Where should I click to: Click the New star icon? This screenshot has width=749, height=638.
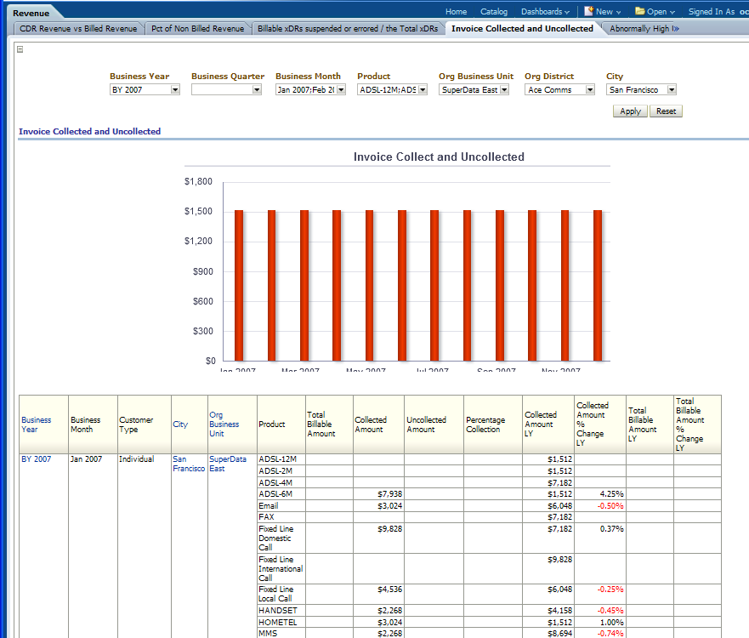[588, 12]
